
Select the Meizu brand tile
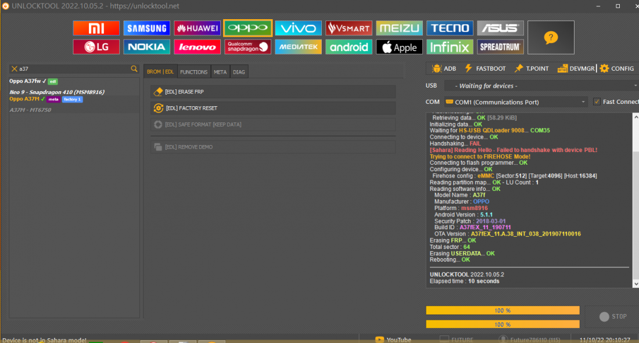point(400,28)
